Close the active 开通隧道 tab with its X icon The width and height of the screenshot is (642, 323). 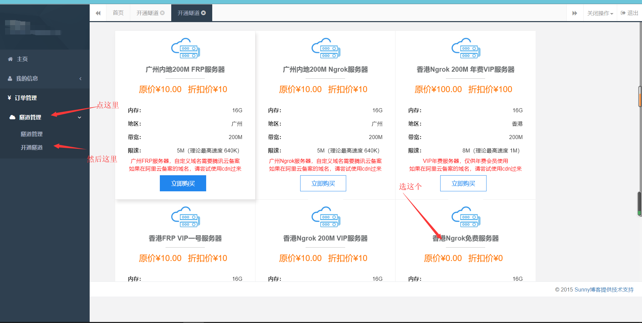pyautogui.click(x=203, y=13)
